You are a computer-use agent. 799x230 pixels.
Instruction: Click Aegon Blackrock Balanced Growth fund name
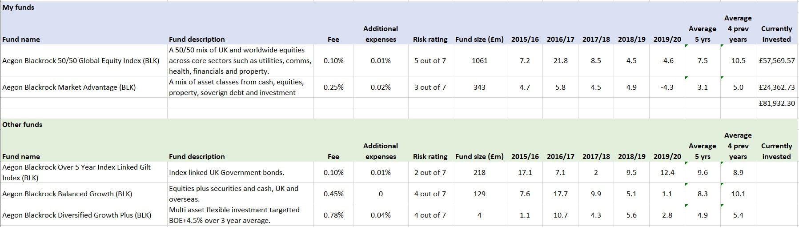pyautogui.click(x=67, y=194)
